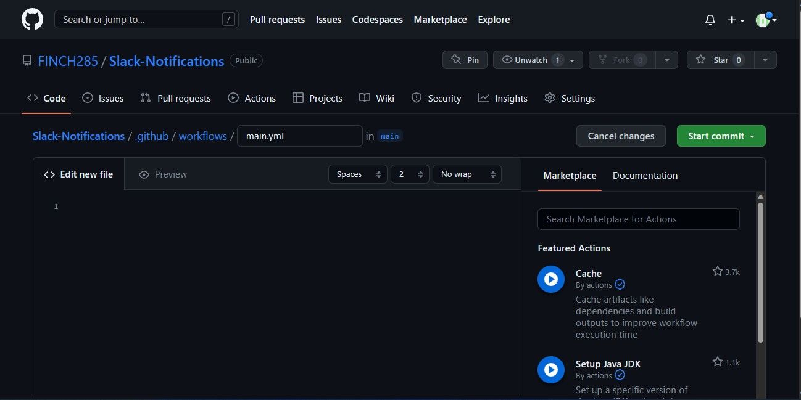Image resolution: width=801 pixels, height=400 pixels.
Task: Click the verified badge next to actions
Action: click(620, 284)
